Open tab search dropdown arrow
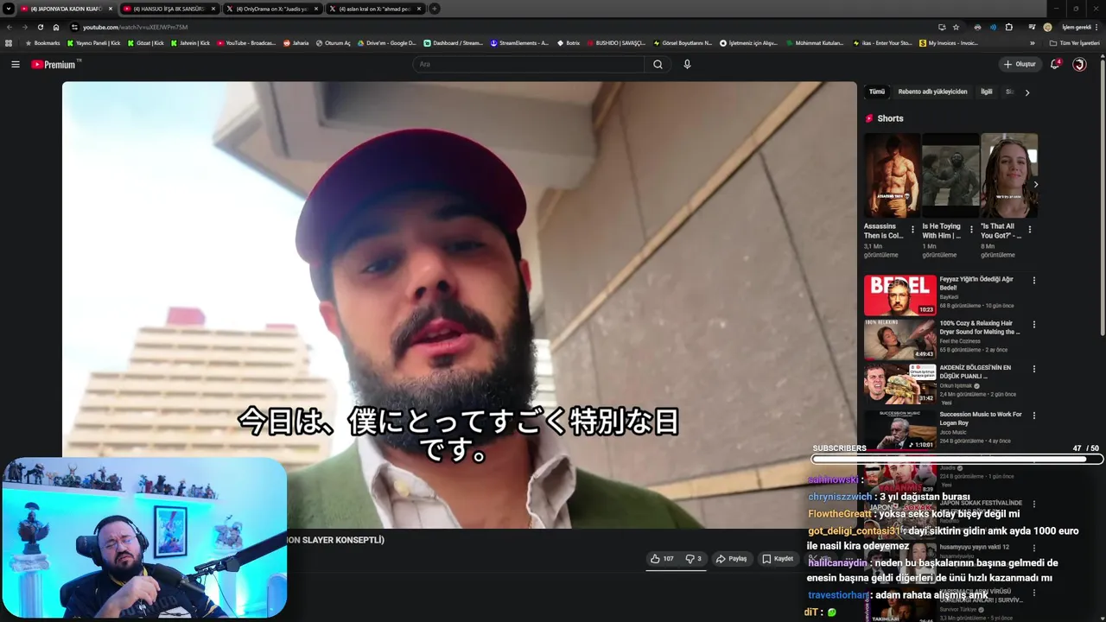The height and width of the screenshot is (622, 1106). tap(9, 9)
